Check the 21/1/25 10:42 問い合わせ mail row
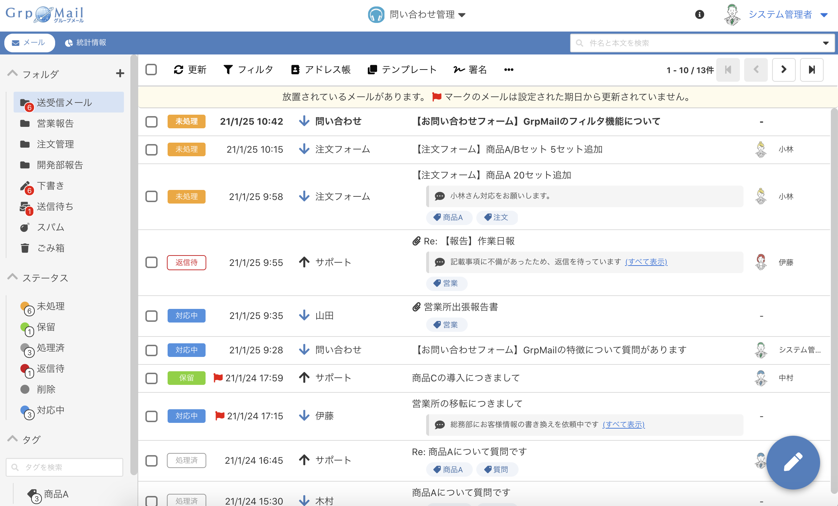This screenshot has width=838, height=506. point(151,121)
